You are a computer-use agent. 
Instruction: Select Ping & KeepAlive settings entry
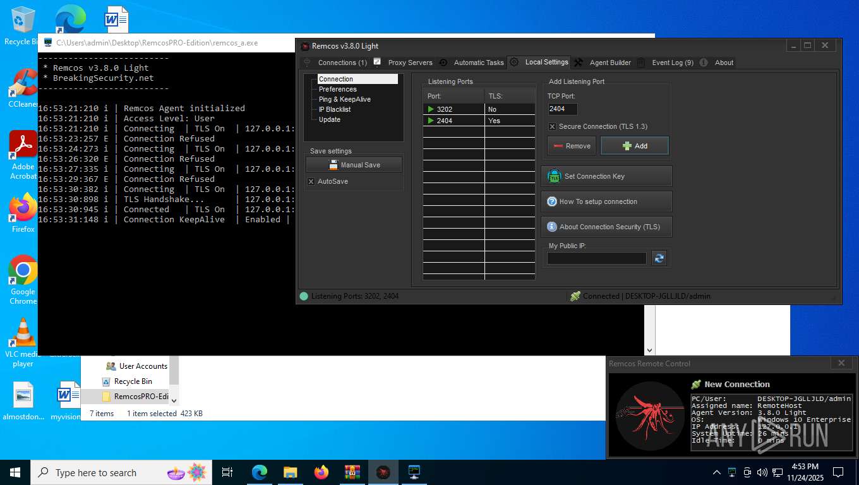tap(344, 99)
